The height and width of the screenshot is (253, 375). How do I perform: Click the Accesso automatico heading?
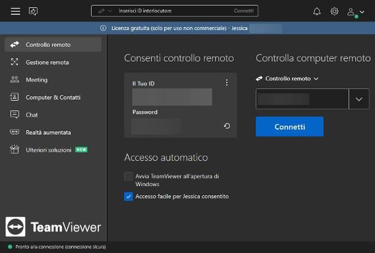click(166, 157)
